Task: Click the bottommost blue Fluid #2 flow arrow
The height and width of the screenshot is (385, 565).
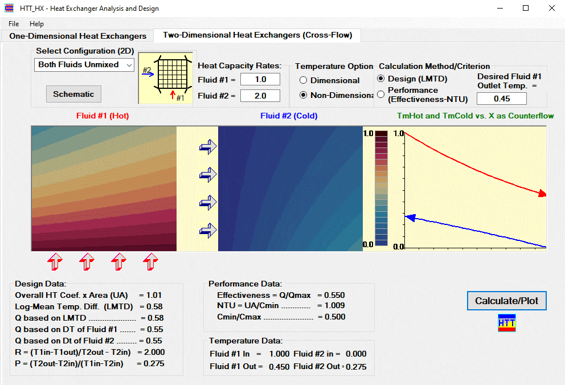Action: pos(208,231)
